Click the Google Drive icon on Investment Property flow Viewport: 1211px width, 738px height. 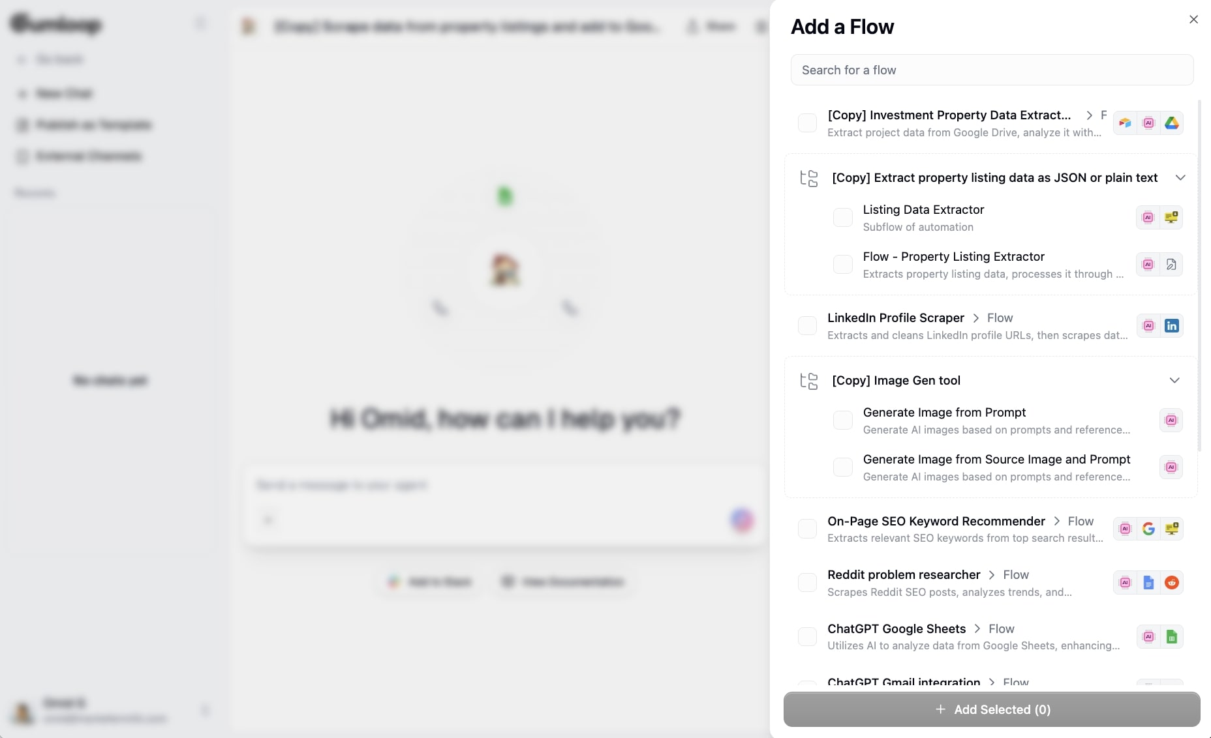coord(1172,123)
